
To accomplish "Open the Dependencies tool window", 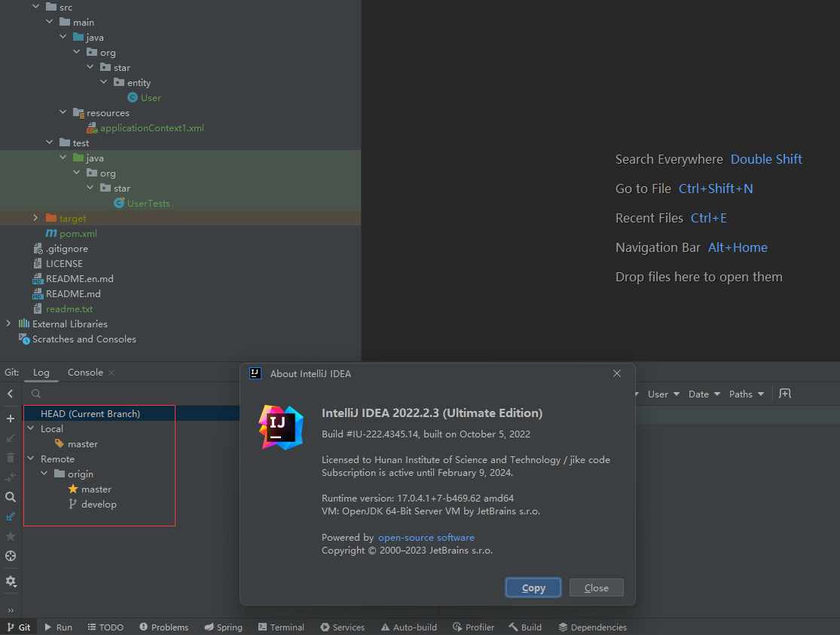I will (592, 627).
